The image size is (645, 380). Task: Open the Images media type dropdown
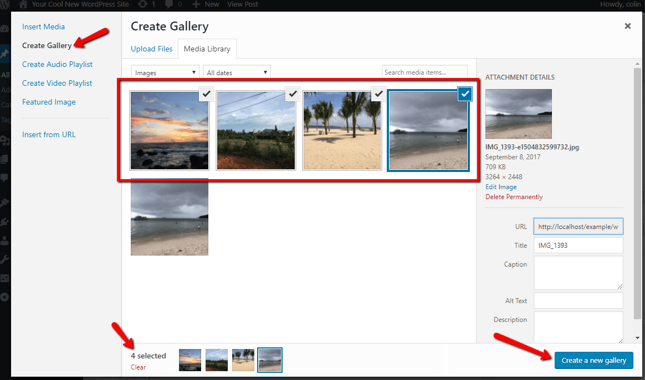click(165, 72)
